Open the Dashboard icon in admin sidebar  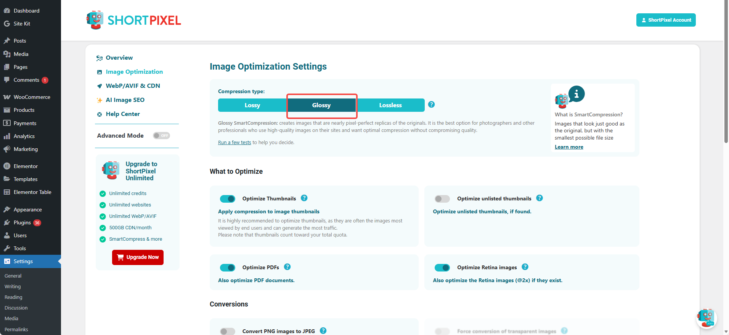click(7, 11)
